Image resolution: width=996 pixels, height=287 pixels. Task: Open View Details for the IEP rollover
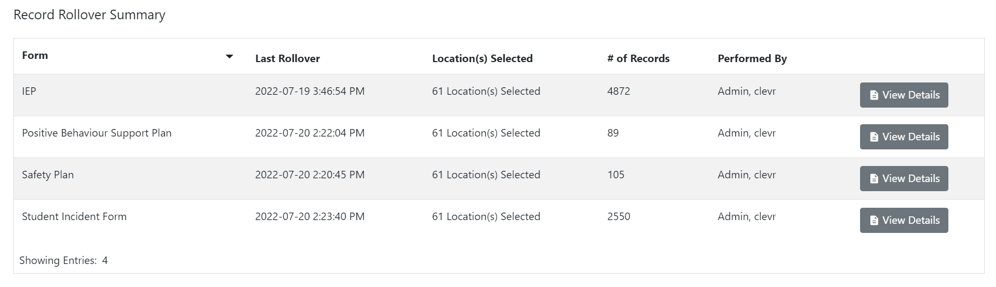tap(904, 95)
